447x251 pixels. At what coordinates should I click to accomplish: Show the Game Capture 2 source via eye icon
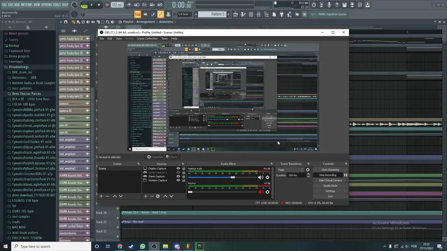point(178,173)
